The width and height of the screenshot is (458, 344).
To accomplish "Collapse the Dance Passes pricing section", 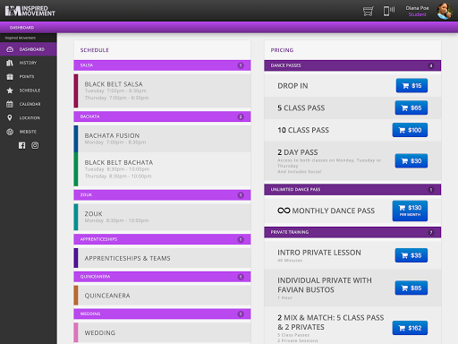I will tap(352, 65).
